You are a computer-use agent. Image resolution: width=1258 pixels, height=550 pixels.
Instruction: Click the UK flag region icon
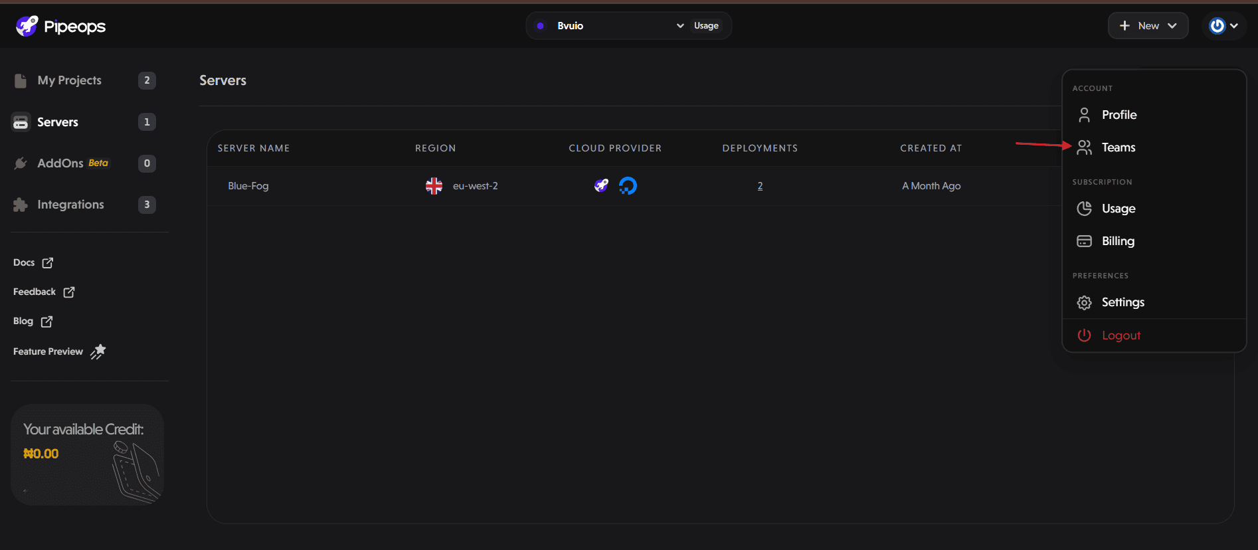[434, 186]
